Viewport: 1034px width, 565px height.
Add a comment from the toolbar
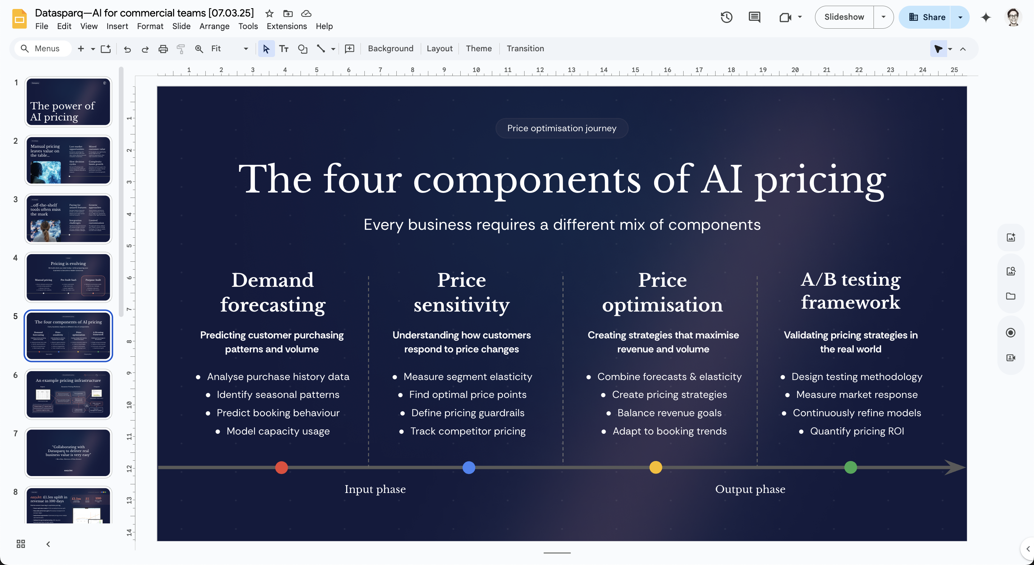pyautogui.click(x=350, y=49)
